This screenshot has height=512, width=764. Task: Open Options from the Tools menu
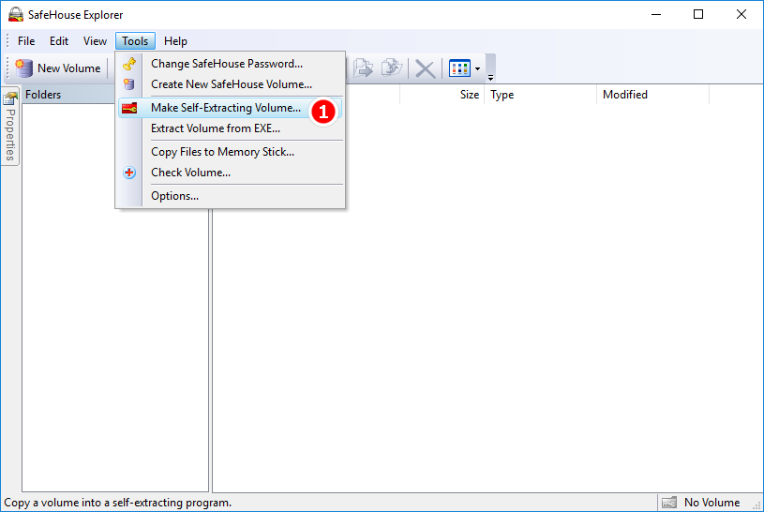tap(174, 196)
